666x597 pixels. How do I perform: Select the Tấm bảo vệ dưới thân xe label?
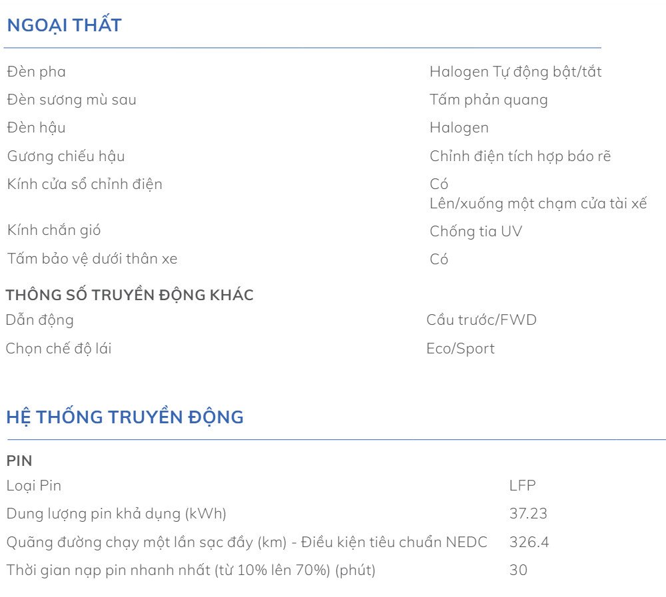(93, 259)
